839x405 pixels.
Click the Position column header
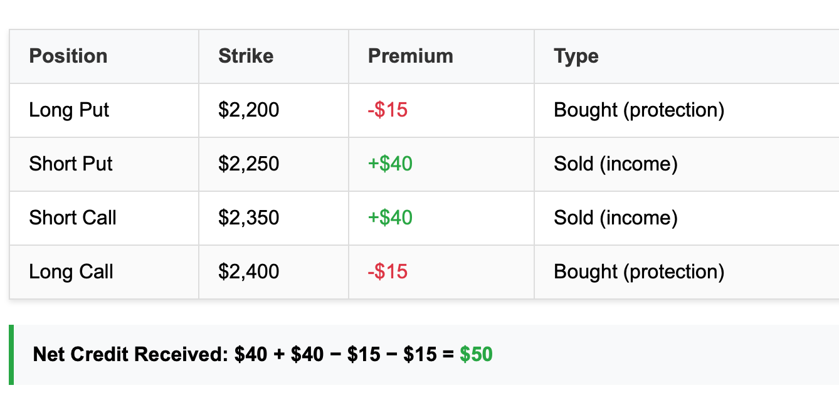pyautogui.click(x=68, y=56)
